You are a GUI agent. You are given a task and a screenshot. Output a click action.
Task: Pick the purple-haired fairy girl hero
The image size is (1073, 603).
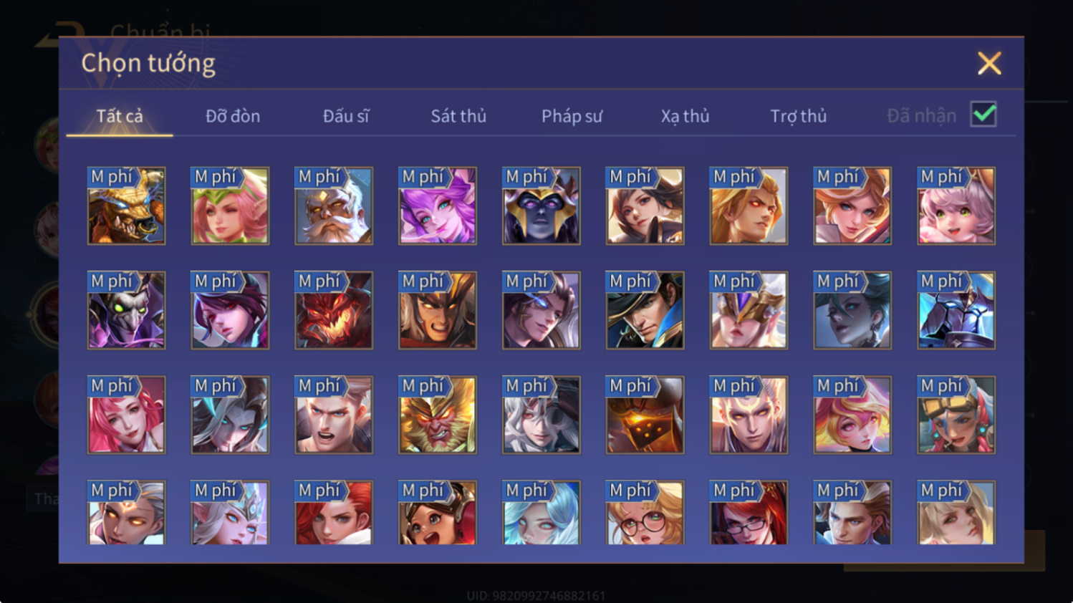438,206
